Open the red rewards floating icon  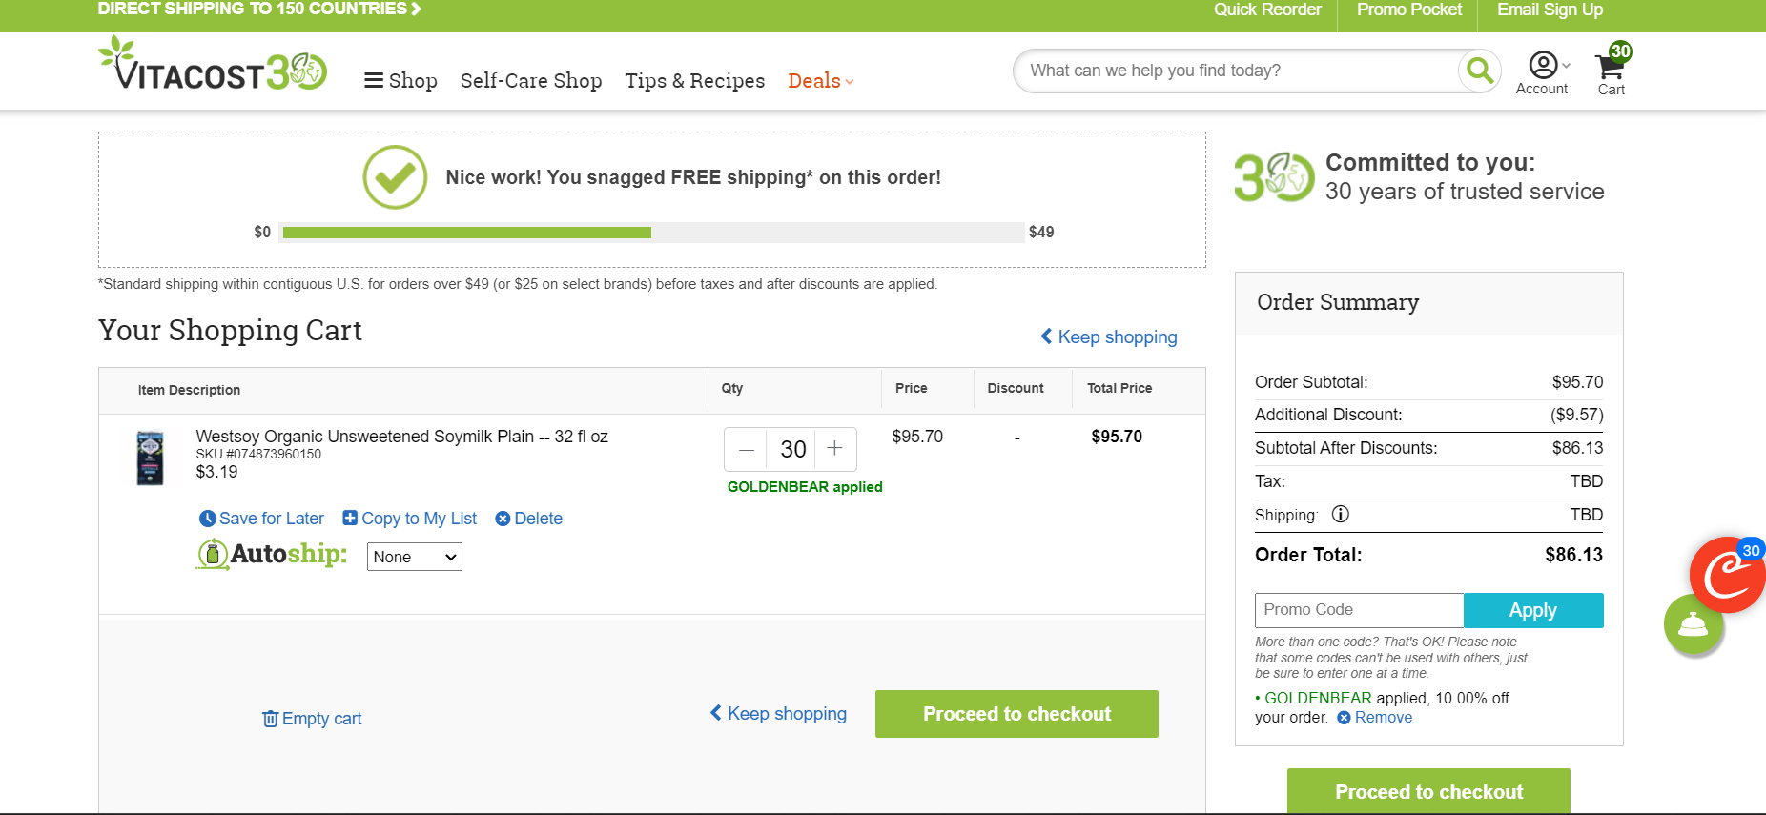click(x=1727, y=575)
